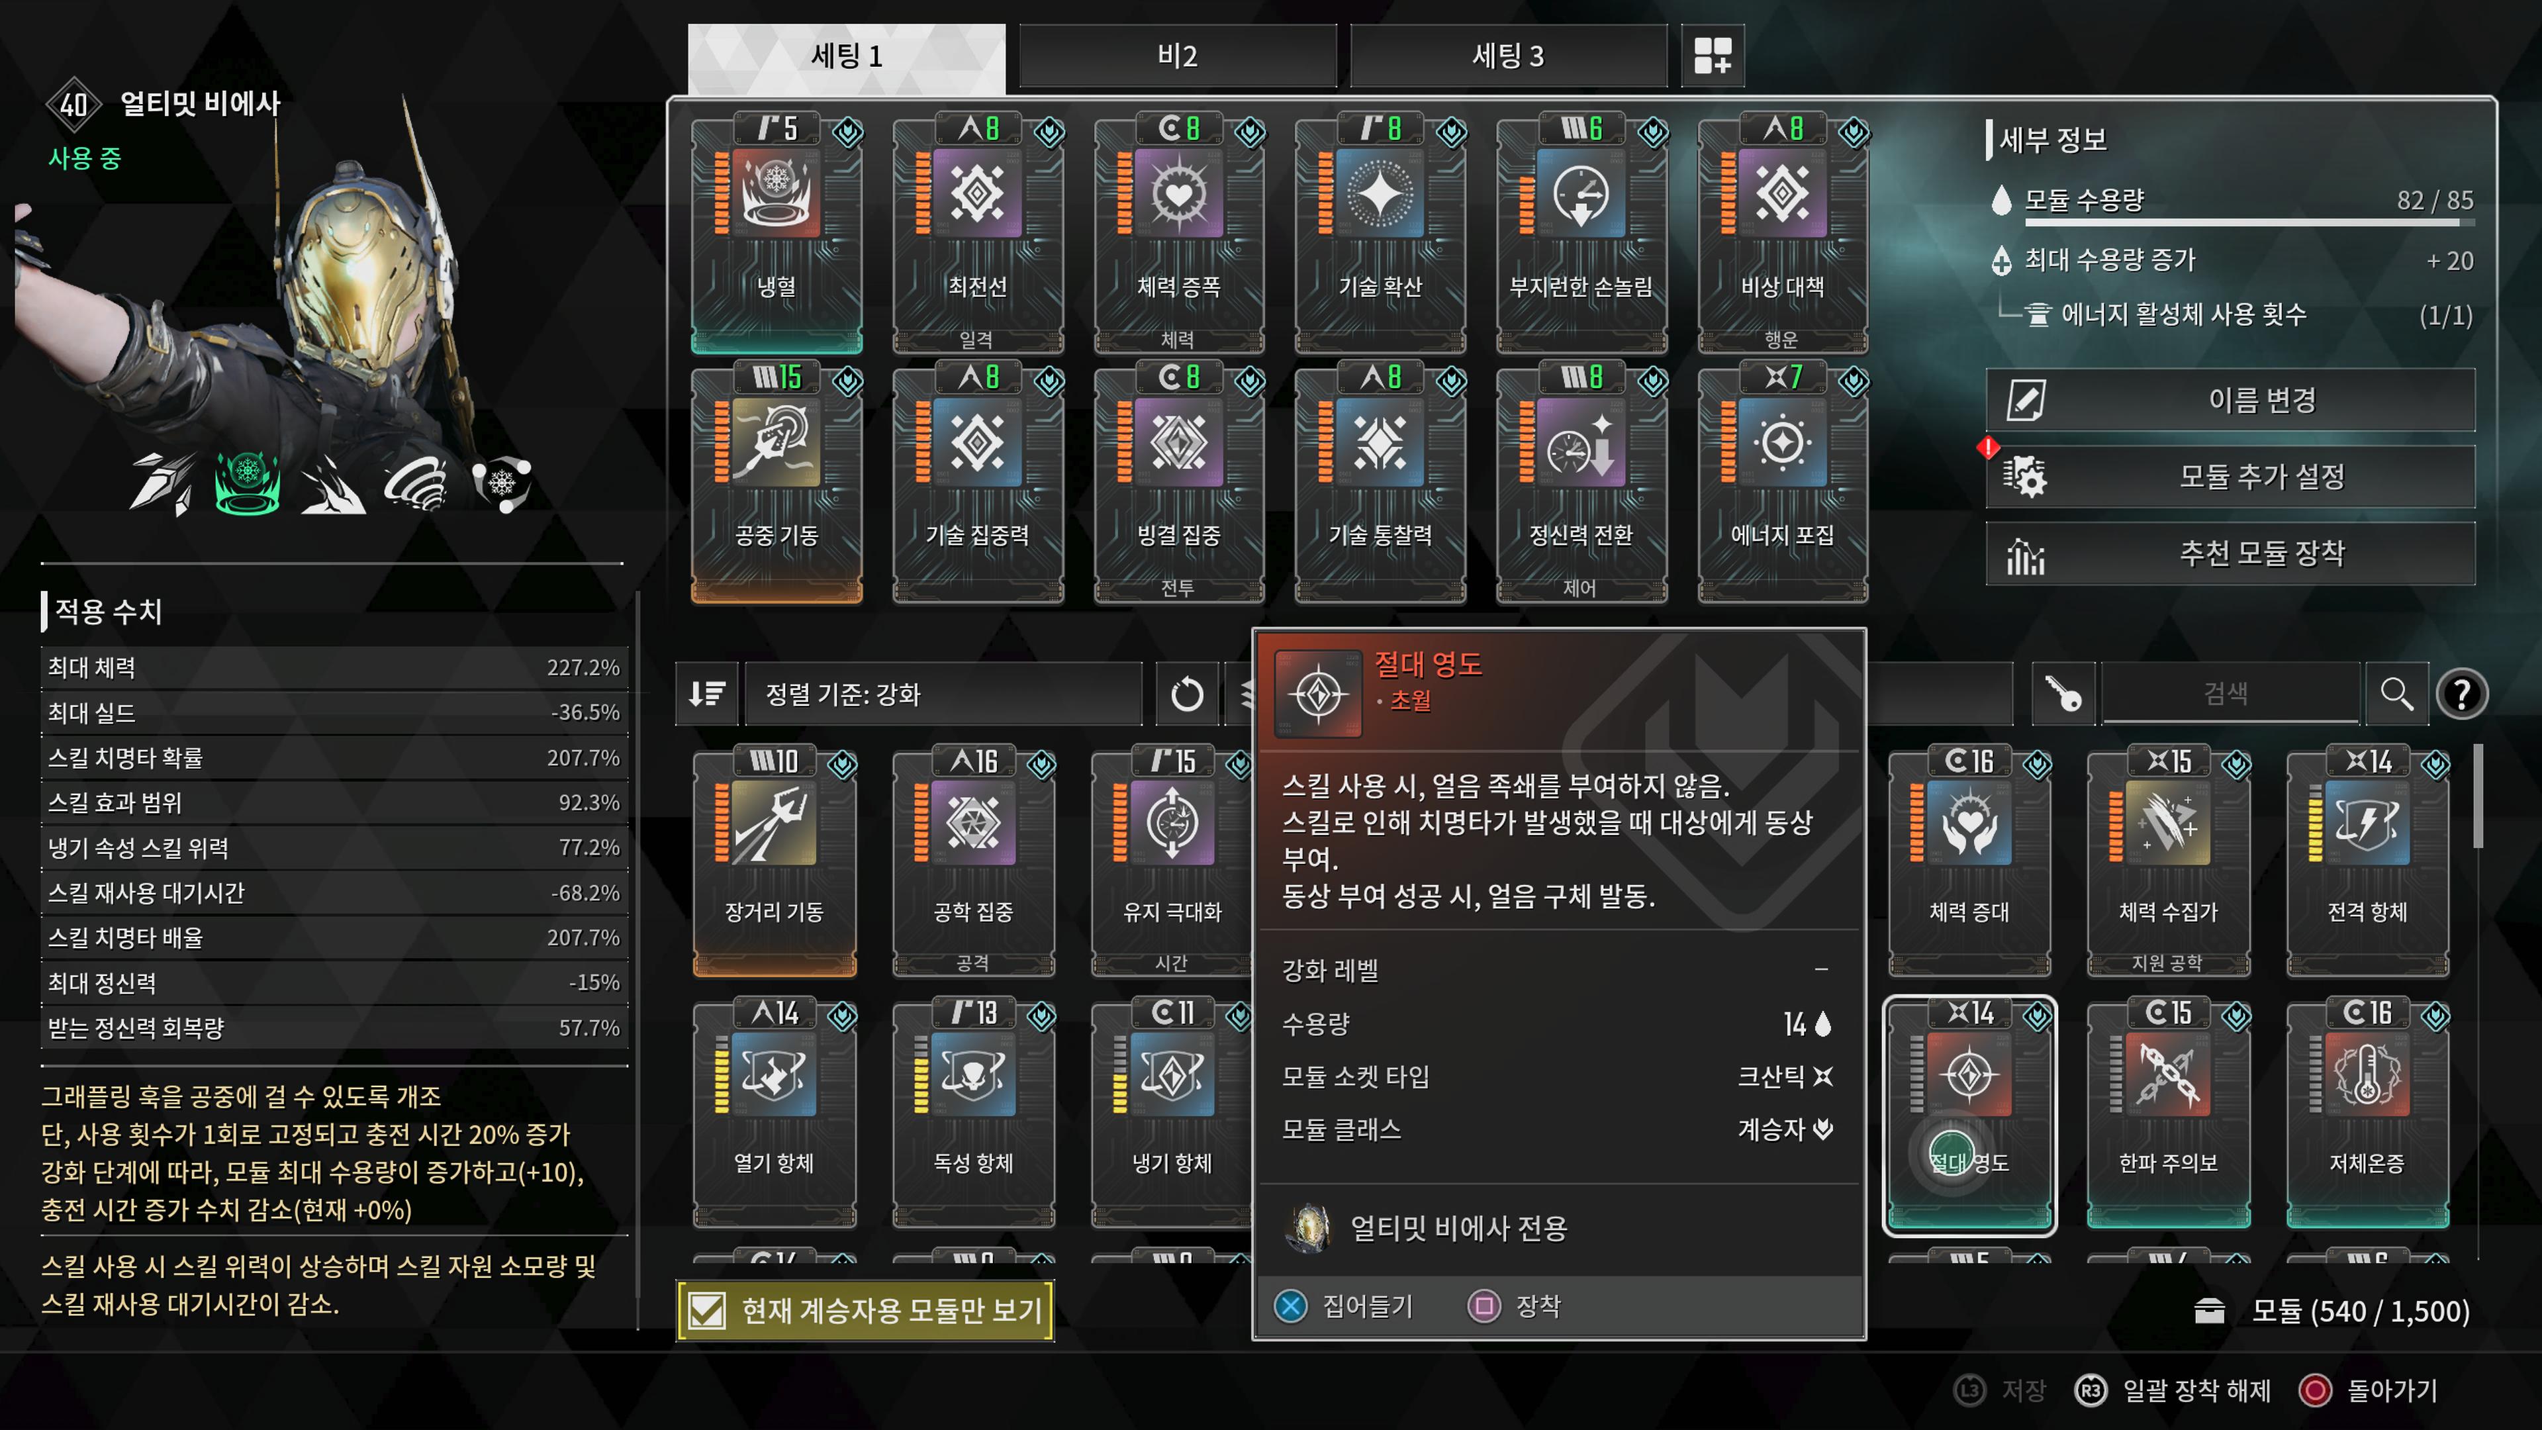The height and width of the screenshot is (1430, 2542).
Task: Click the key tool icon beside search
Action: 2063,694
